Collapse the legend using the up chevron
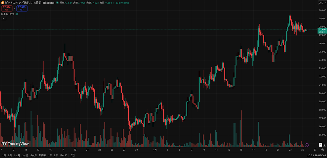 tap(4, 18)
